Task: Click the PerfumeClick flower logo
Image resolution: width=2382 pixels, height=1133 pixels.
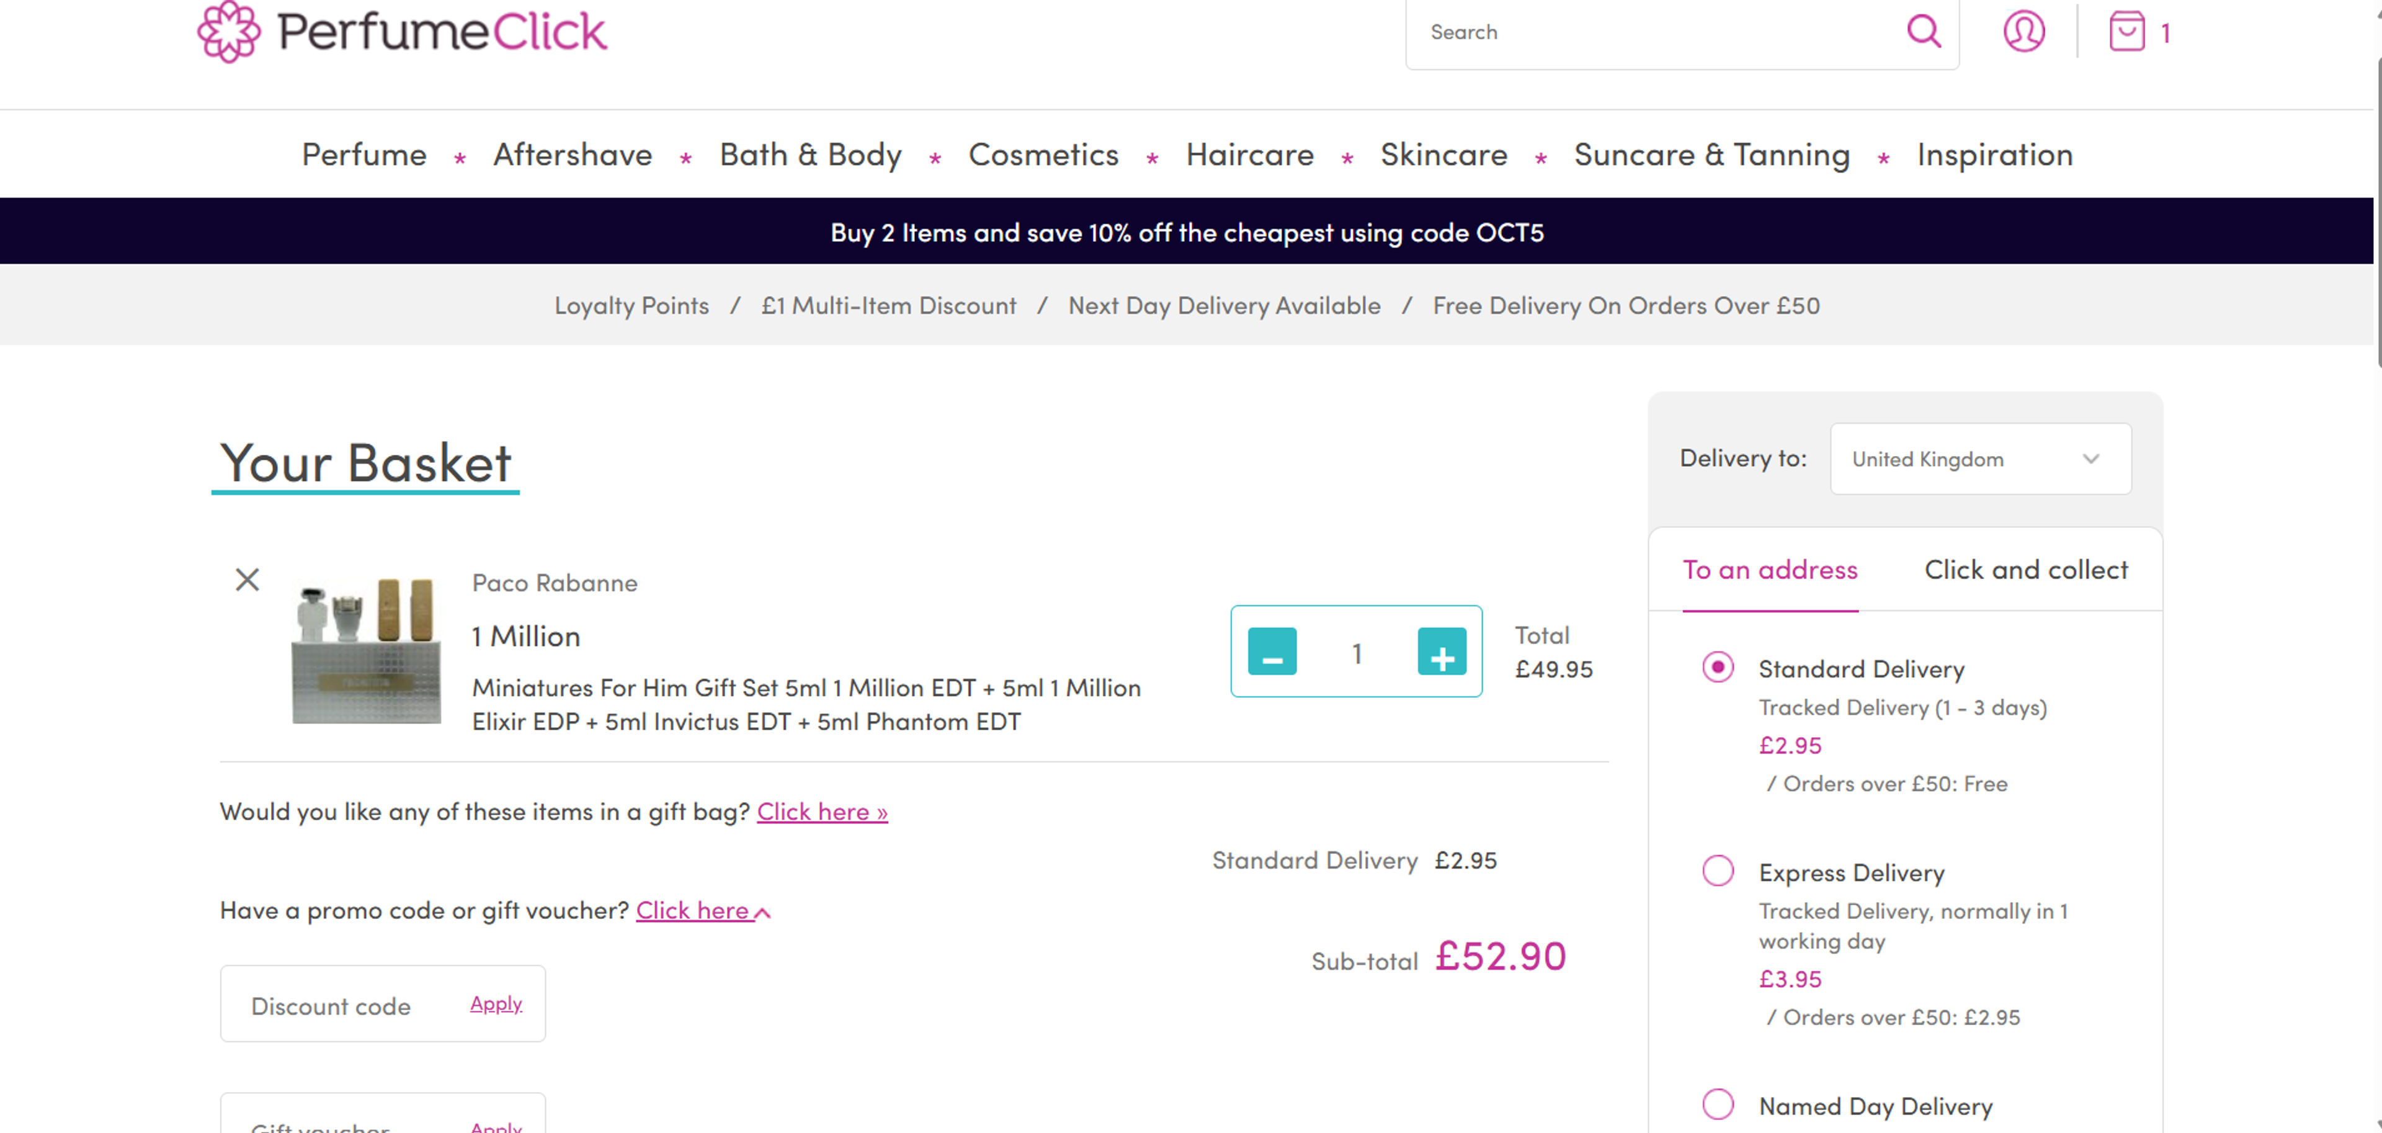Action: [x=230, y=30]
